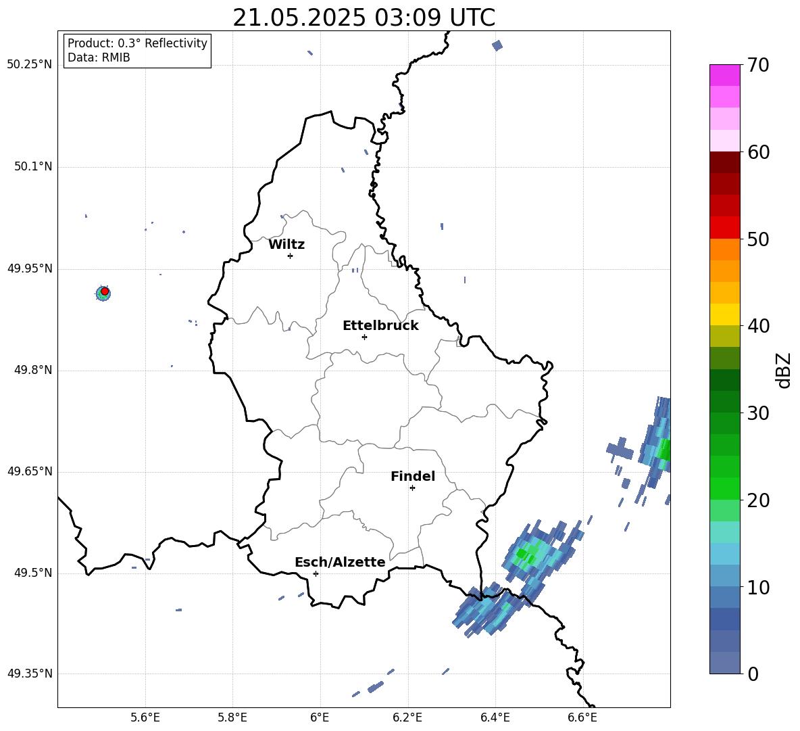This screenshot has width=800, height=731.
Task: Click the magenta top swatch of colorbar
Action: point(724,75)
